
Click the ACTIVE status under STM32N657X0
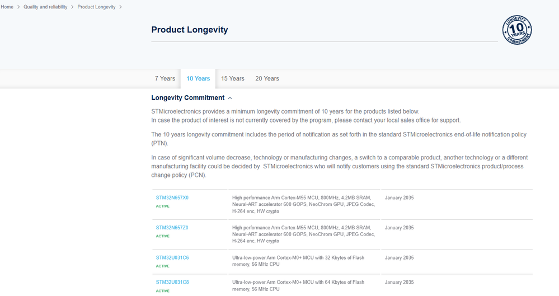point(163,206)
